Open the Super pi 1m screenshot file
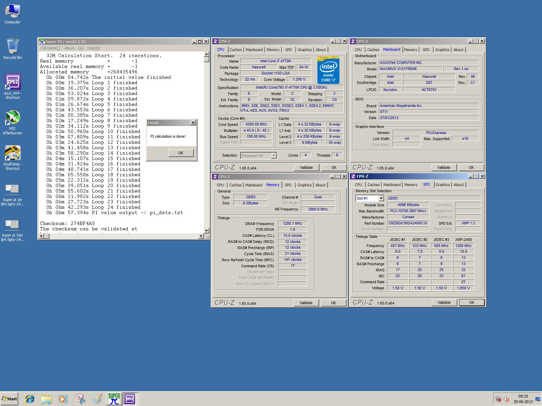The image size is (542, 406). [x=13, y=195]
